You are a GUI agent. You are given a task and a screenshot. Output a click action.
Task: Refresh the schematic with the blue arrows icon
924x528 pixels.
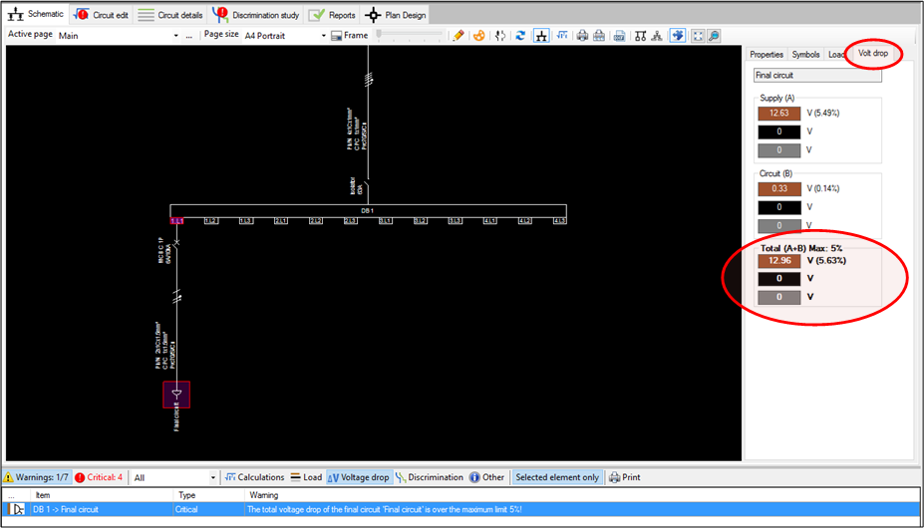pos(520,35)
